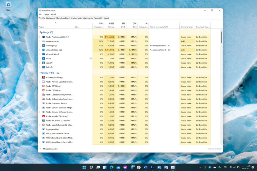
Task: Sort by the Zużycie energii column header
Action: pyautogui.click(x=187, y=25)
